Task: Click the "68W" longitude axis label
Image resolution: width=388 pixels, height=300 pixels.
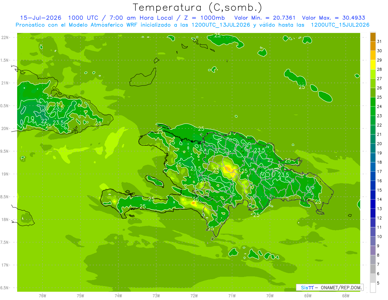Action: [346, 295]
